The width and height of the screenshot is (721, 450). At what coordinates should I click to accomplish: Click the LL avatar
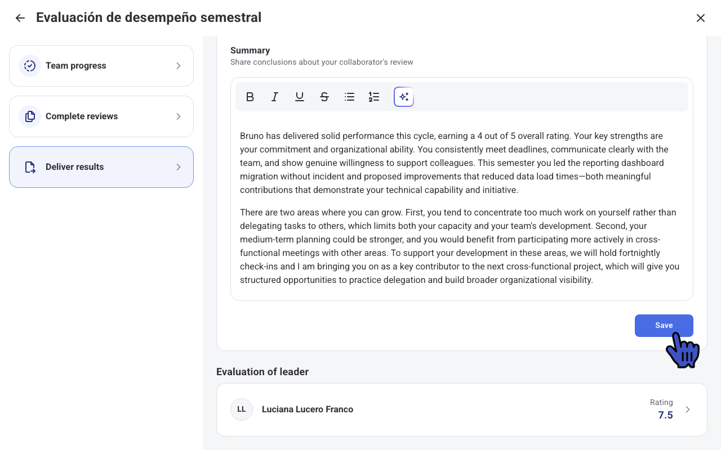[x=242, y=409]
